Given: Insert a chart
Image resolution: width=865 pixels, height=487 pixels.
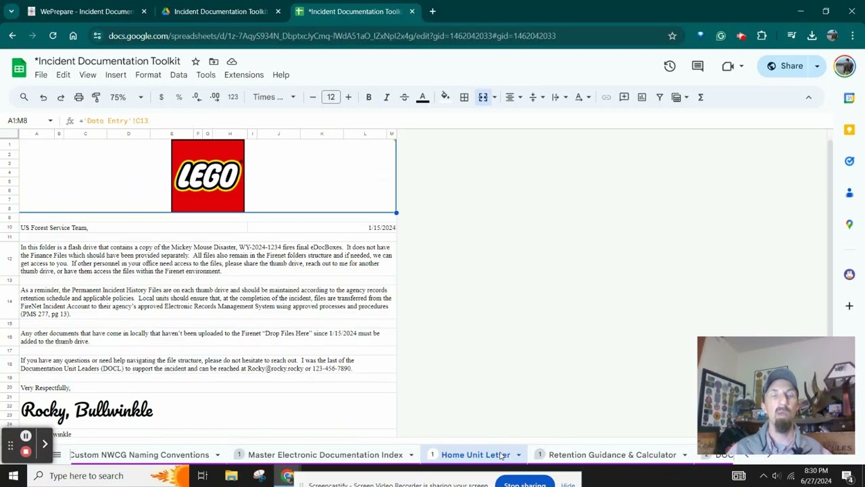Looking at the screenshot, I should pos(642,97).
